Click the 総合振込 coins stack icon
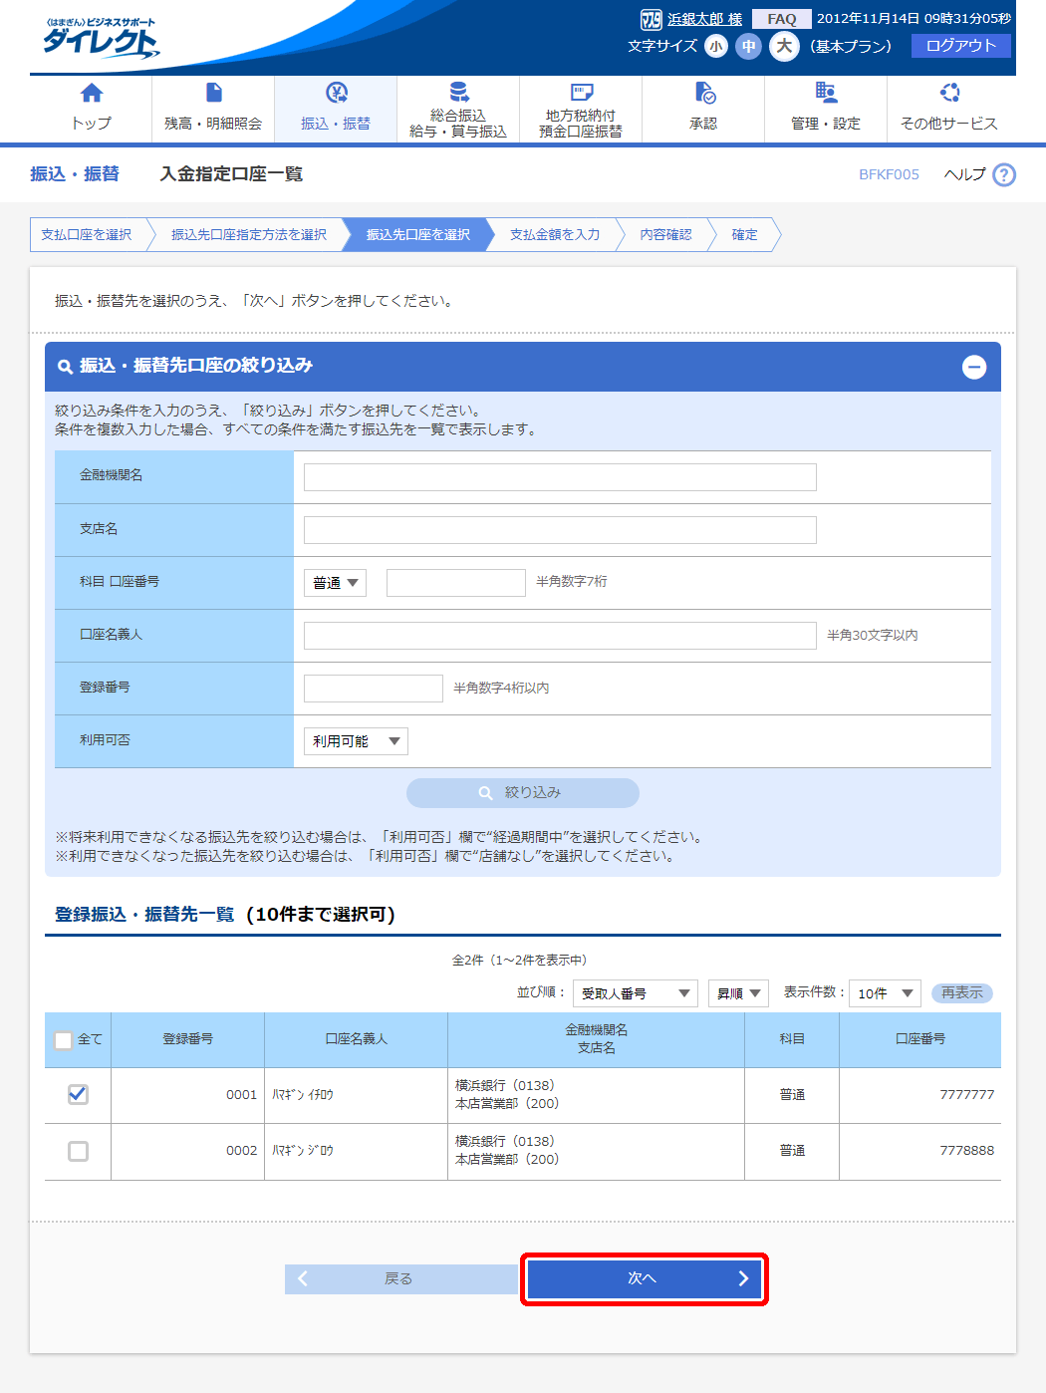This screenshot has height=1393, width=1046. pos(458,92)
